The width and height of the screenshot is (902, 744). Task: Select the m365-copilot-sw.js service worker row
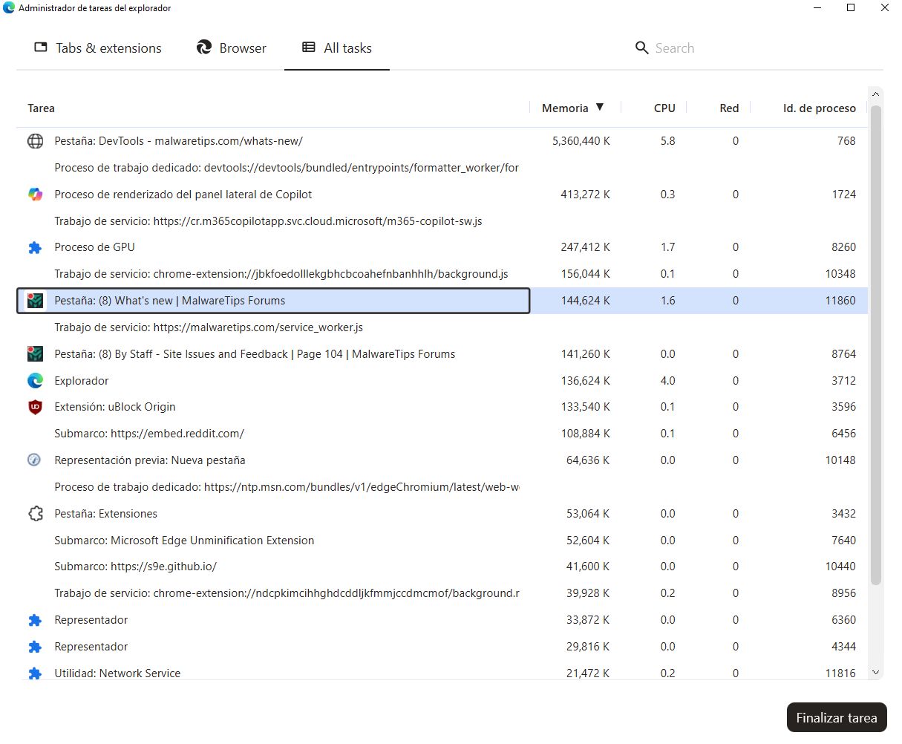click(442, 221)
